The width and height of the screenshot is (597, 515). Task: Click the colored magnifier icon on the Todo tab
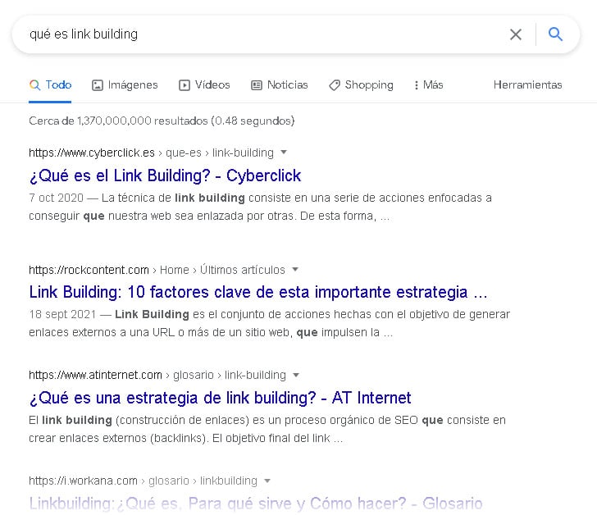coord(34,85)
